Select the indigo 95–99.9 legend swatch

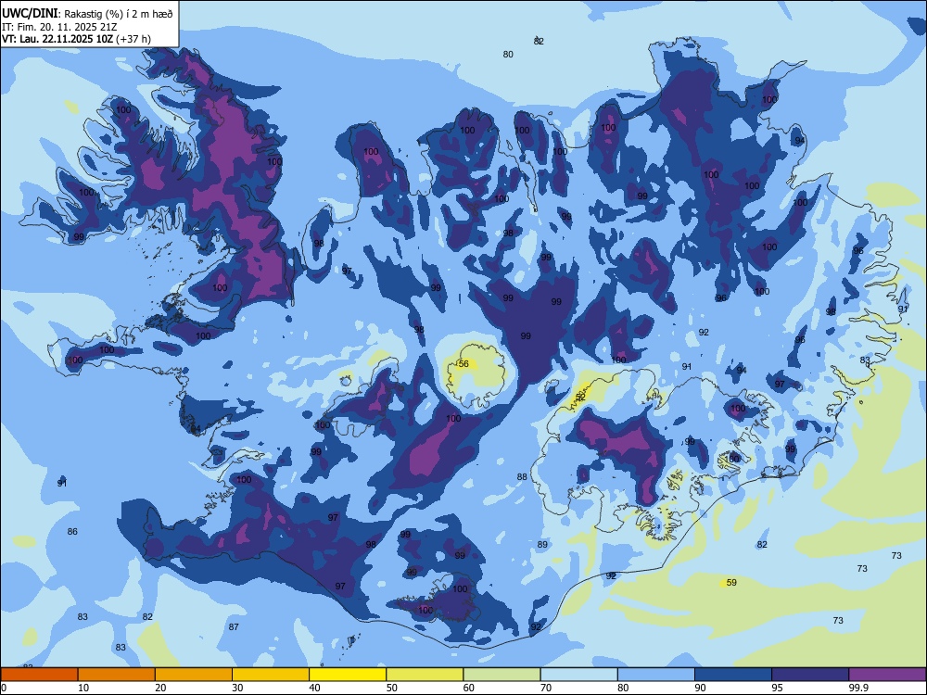810,675
